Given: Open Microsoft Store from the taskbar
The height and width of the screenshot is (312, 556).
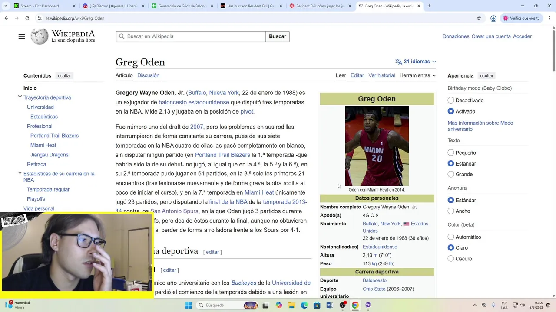Looking at the screenshot, I should click(x=317, y=305).
